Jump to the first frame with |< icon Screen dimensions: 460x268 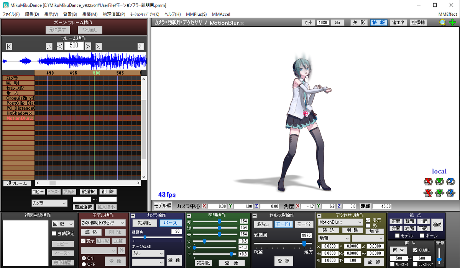9,46
